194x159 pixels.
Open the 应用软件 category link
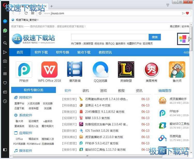[26, 133]
